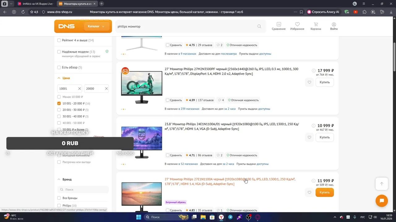Open the в 52 магазинах availability link
The width and height of the screenshot is (396, 222).
[x=188, y=164]
